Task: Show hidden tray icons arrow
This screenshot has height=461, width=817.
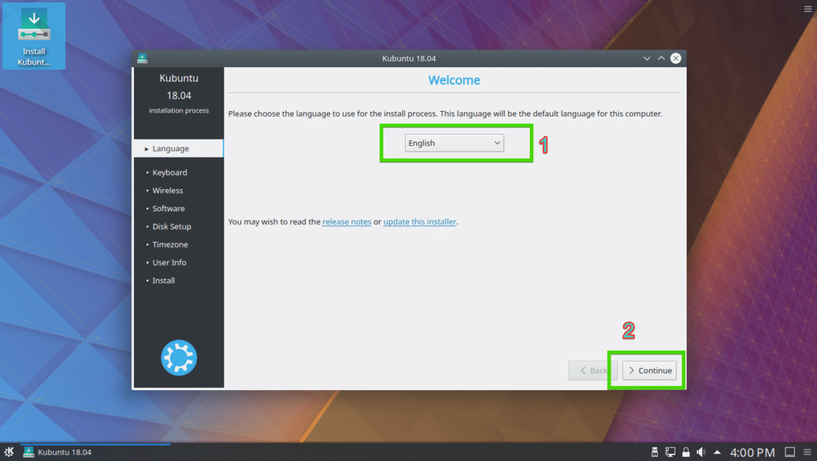Action: tap(717, 452)
